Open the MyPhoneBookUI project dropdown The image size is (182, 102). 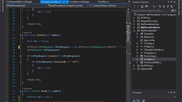46,6
